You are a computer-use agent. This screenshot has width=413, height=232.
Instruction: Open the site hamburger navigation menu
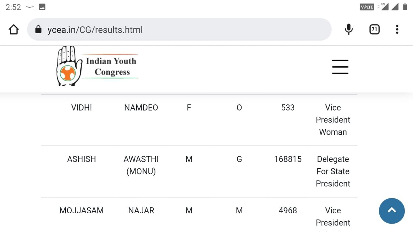pyautogui.click(x=340, y=67)
